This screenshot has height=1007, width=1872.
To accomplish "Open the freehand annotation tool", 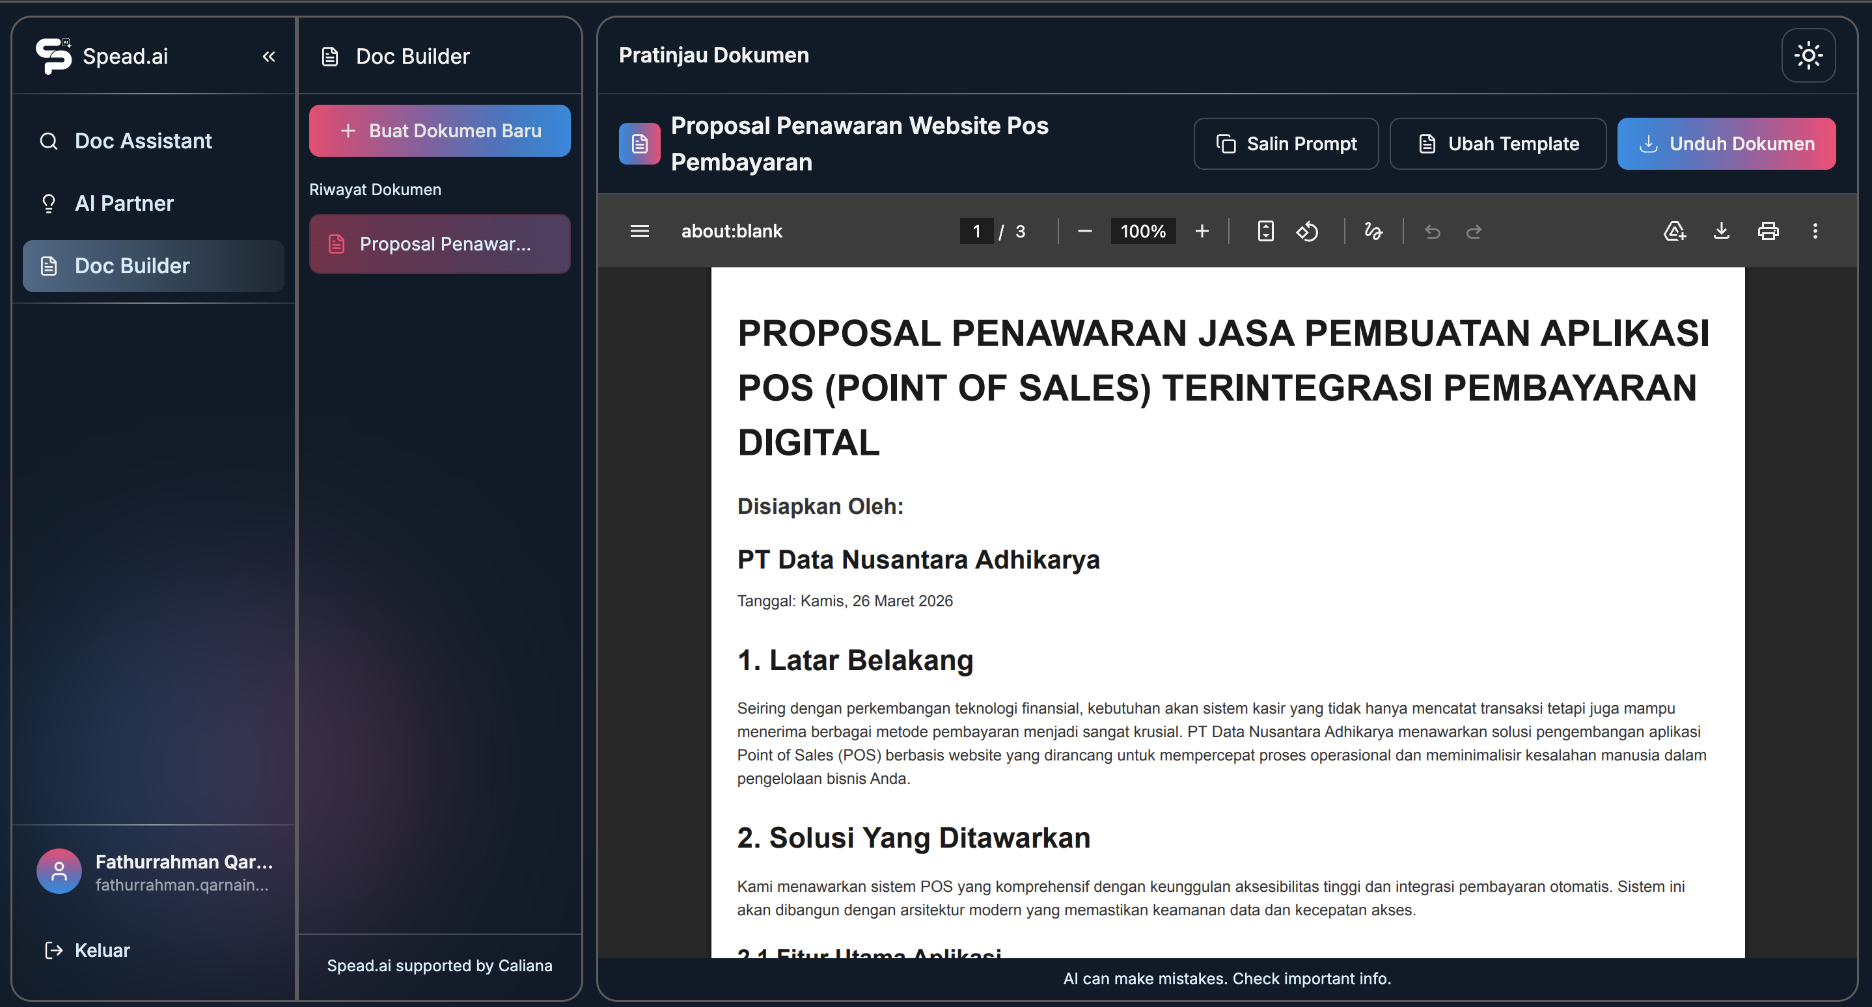I will 1373,231.
